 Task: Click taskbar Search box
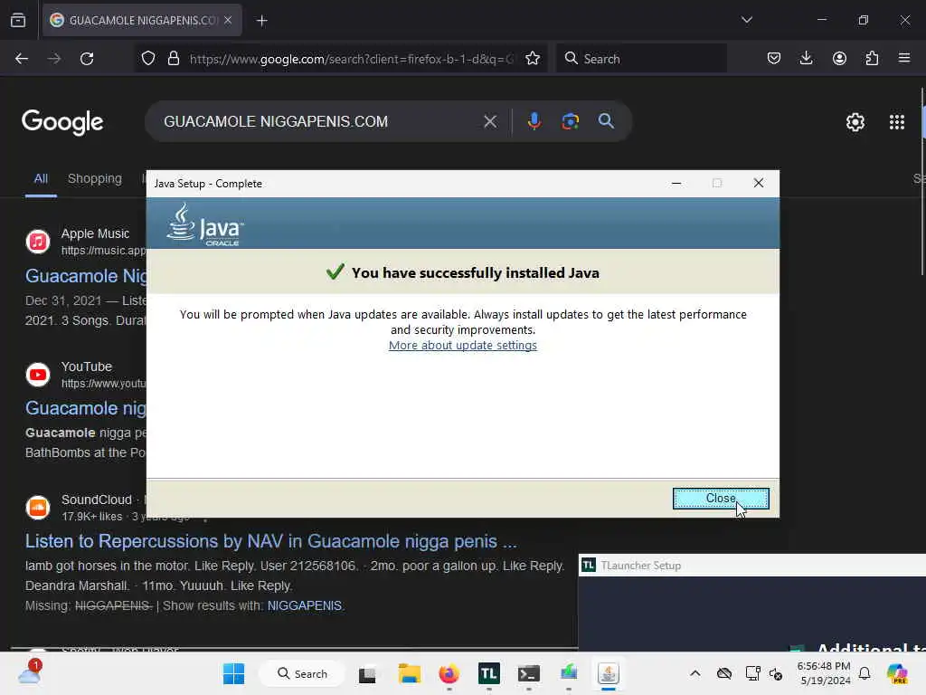point(302,673)
